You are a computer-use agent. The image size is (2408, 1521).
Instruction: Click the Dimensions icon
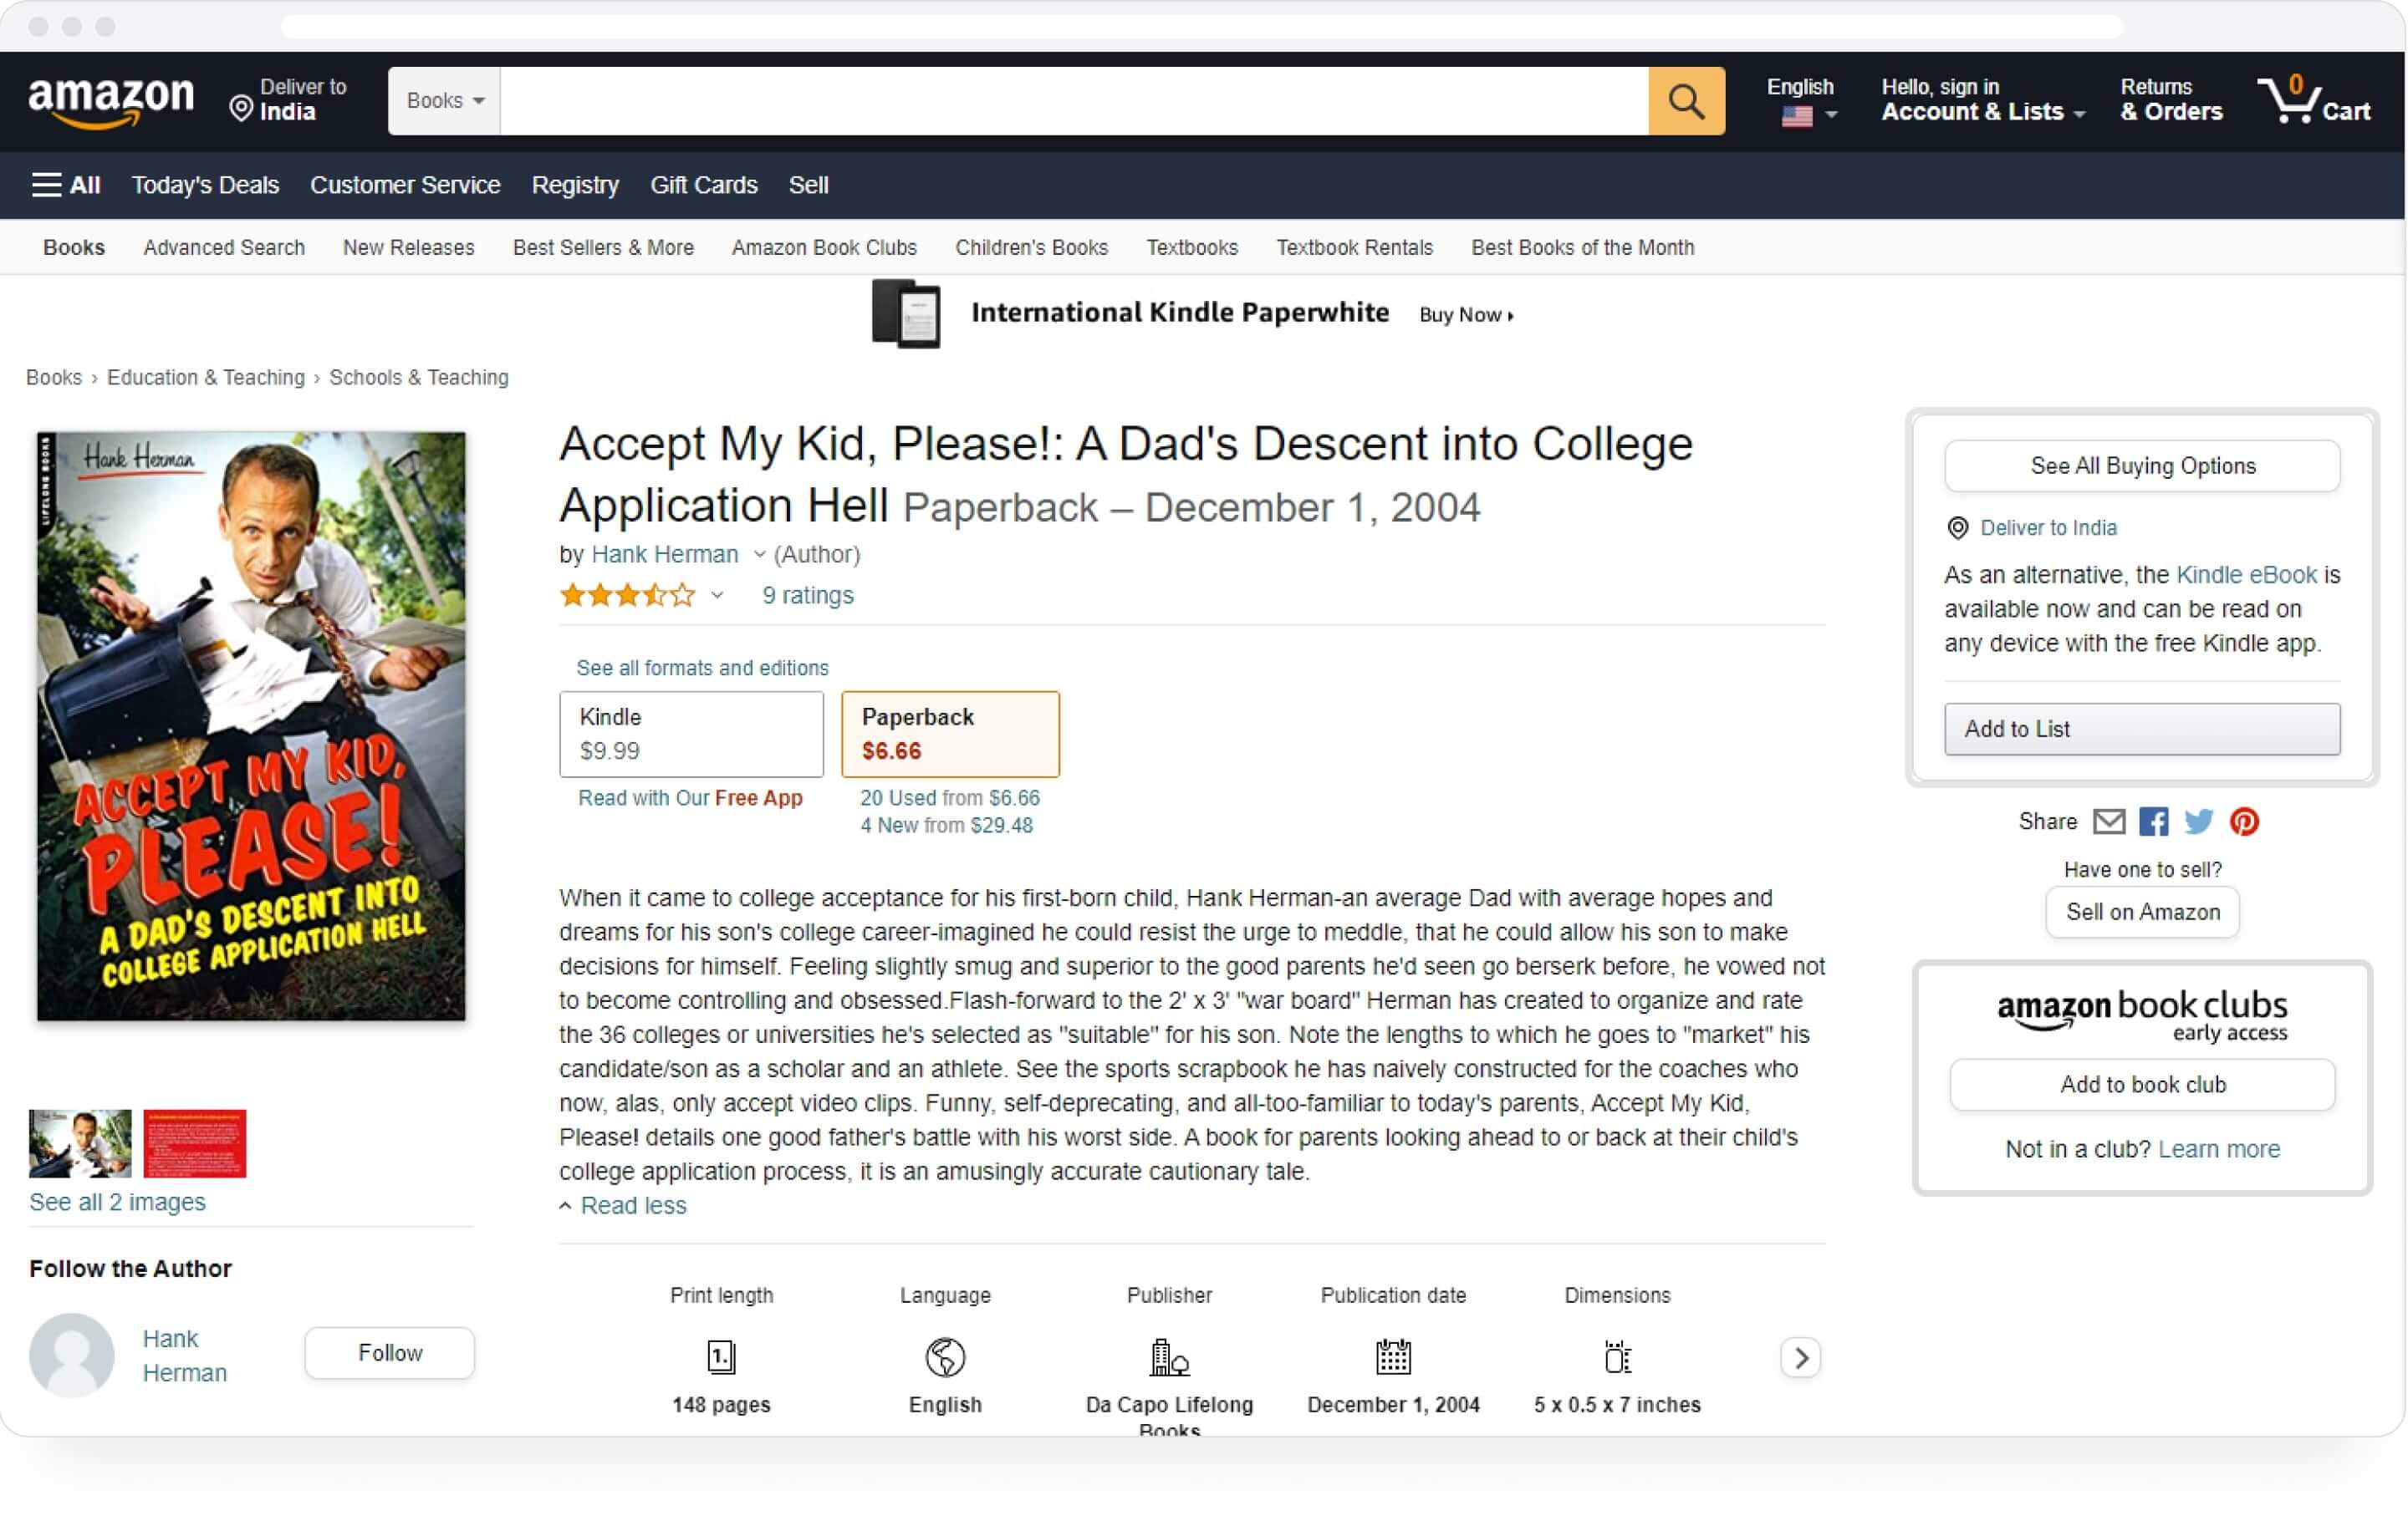click(1617, 1357)
